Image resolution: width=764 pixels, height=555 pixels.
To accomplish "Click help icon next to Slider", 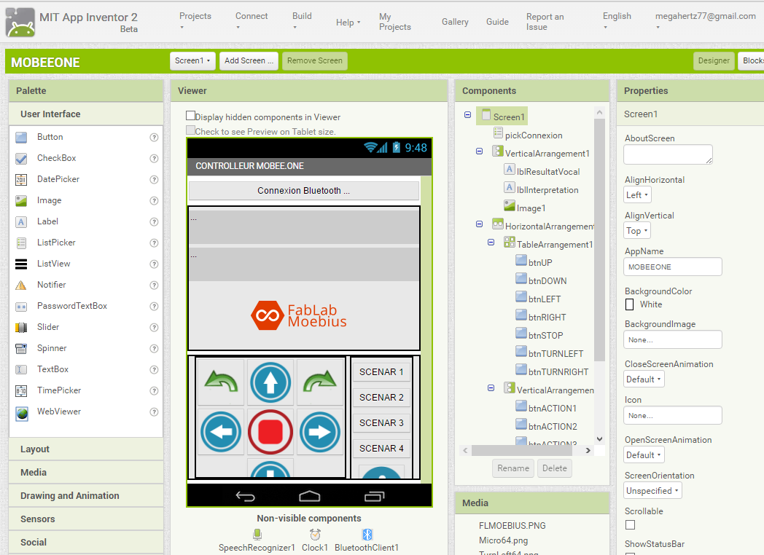I will click(x=154, y=328).
